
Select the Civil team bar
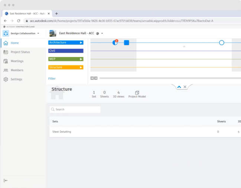click(66, 51)
